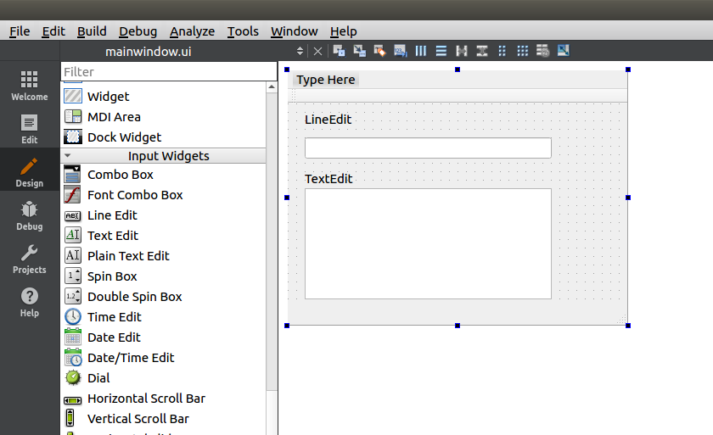Screen dimensions: 713x435
Task: Select the Combo Box widget icon
Action: (73, 175)
